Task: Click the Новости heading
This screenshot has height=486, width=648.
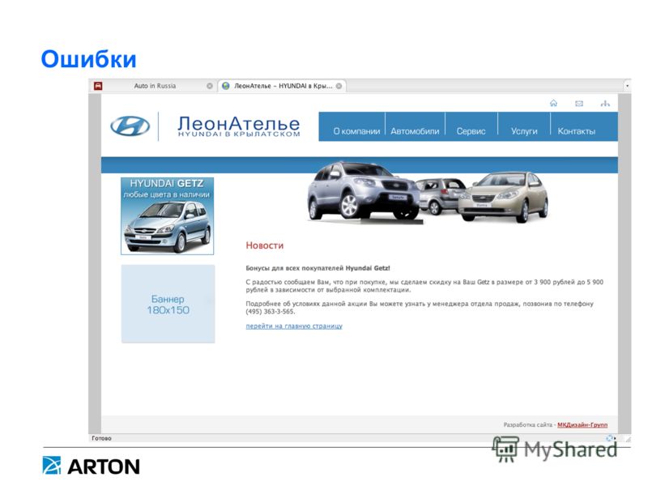Action: click(x=265, y=245)
